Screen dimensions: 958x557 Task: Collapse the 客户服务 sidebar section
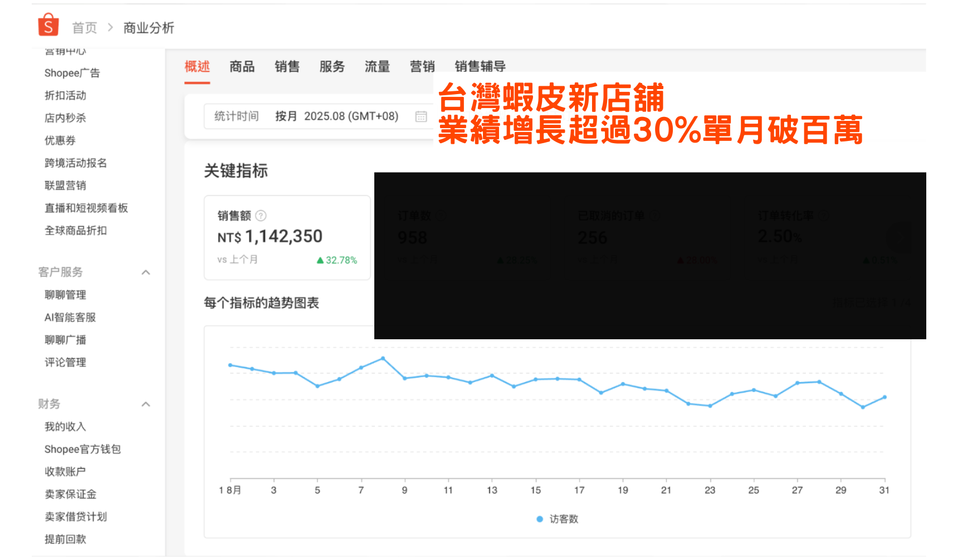pyautogui.click(x=146, y=272)
